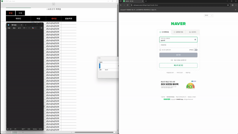
Task: Click the Notepad app icon
Action: 9,25
